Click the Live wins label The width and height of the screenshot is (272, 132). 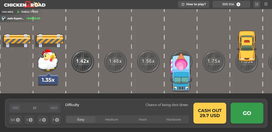(7, 12)
